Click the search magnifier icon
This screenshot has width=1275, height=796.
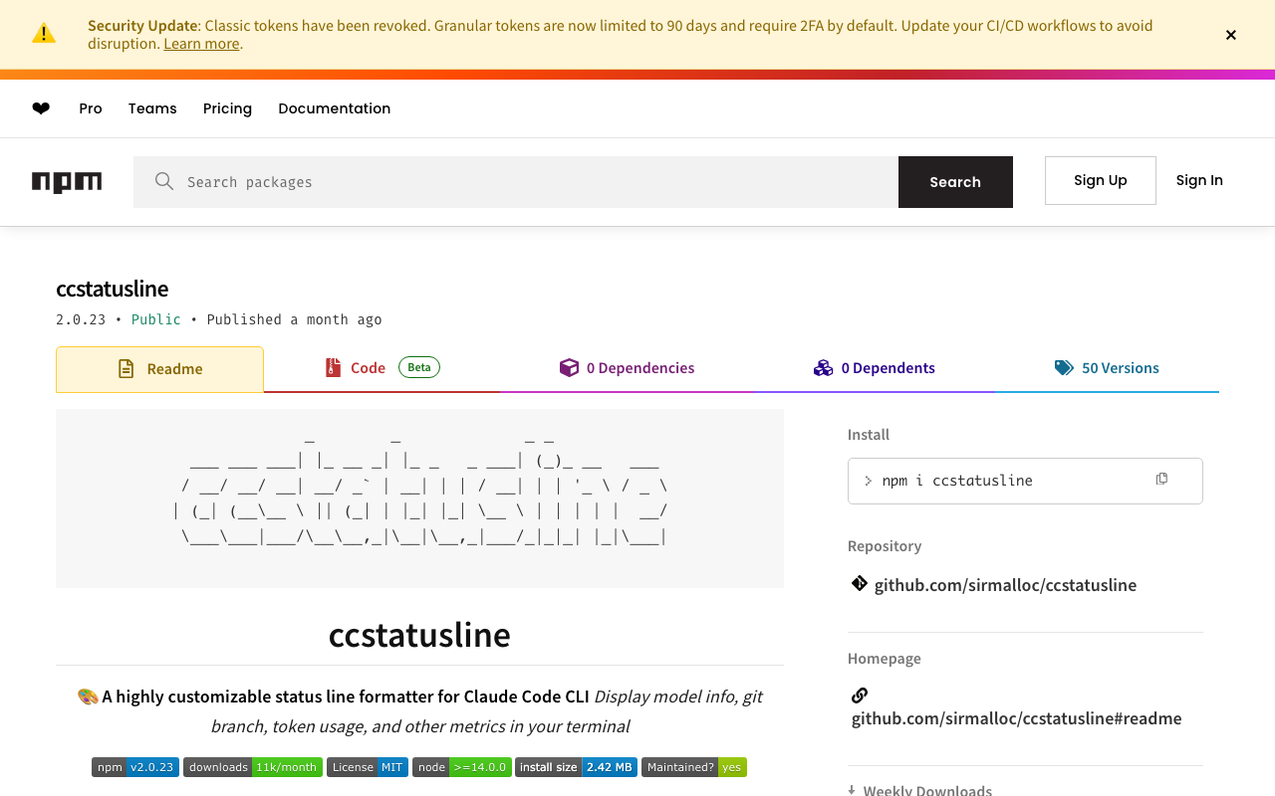tap(164, 181)
